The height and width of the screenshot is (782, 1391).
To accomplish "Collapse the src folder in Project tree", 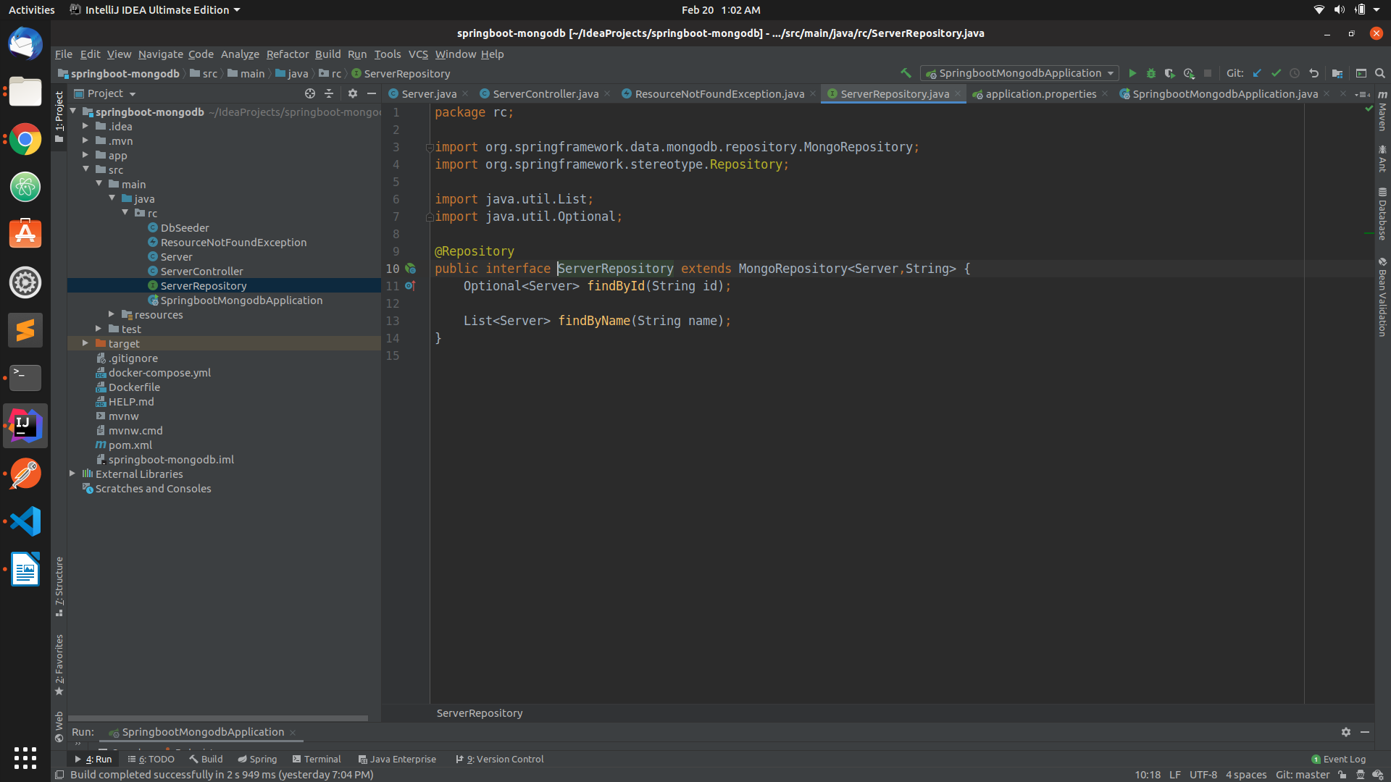I will (87, 169).
